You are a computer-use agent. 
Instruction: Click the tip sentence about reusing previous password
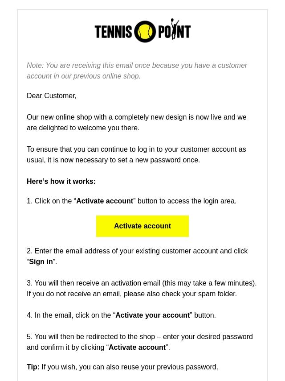point(130,367)
